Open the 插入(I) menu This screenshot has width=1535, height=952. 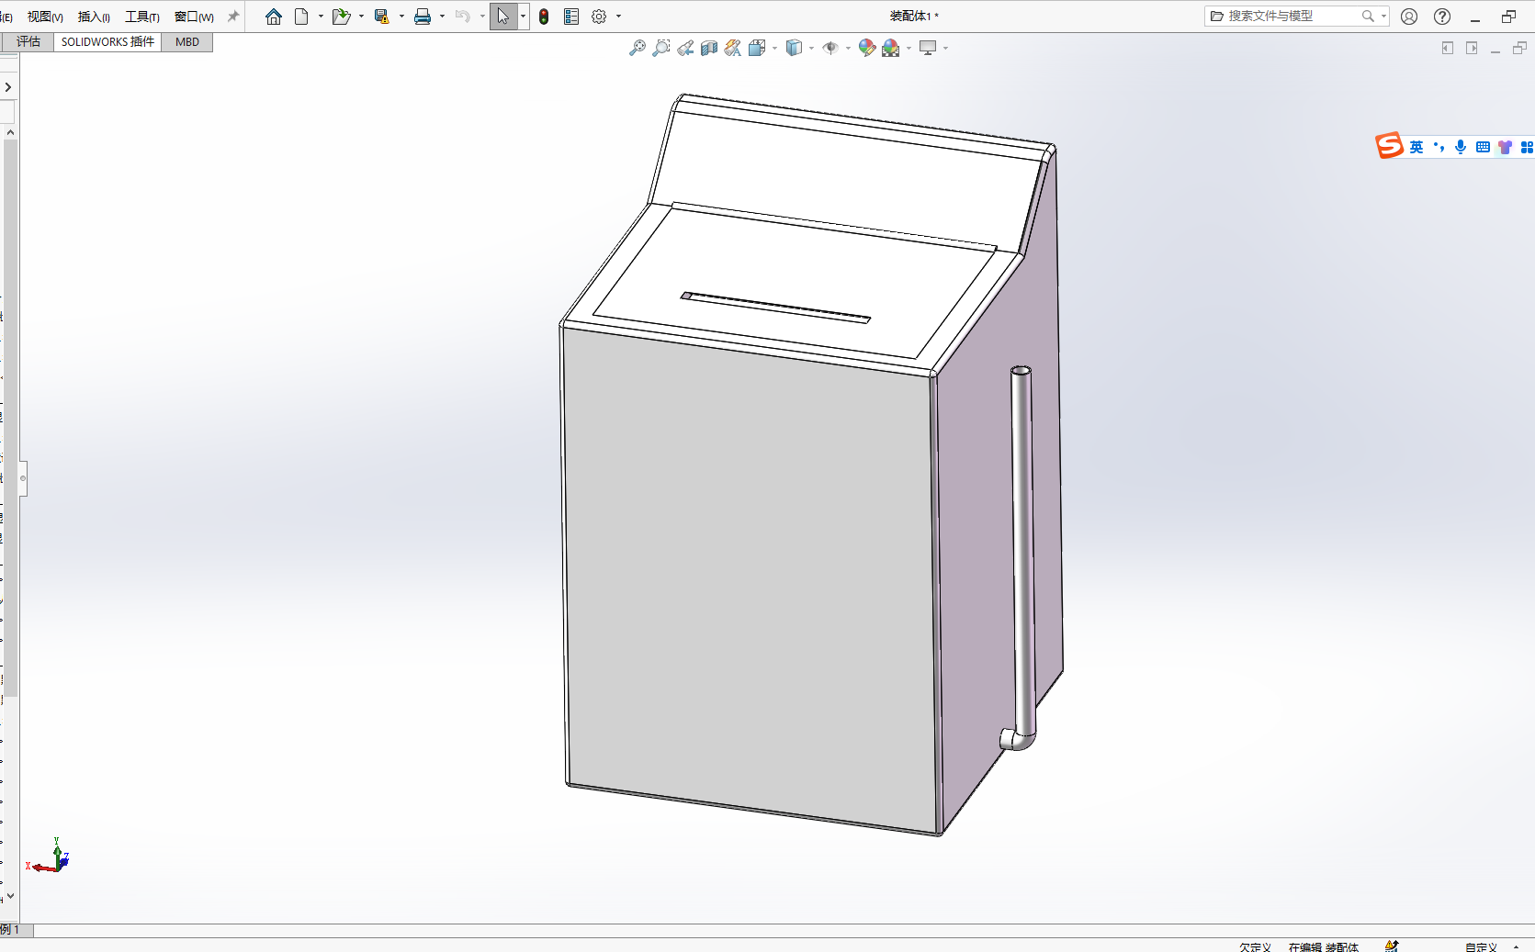click(x=94, y=17)
